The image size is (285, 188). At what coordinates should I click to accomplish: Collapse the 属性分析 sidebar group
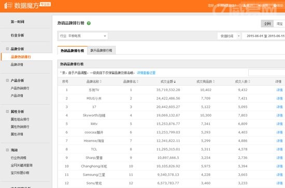click(7, 111)
